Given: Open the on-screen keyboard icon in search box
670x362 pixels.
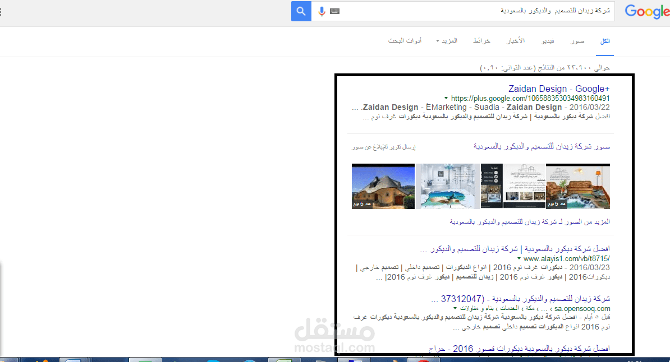Looking at the screenshot, I should pos(335,12).
